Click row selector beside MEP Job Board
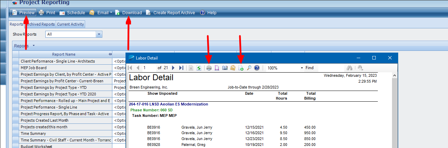This screenshot has height=148, width=448. click(x=16, y=68)
